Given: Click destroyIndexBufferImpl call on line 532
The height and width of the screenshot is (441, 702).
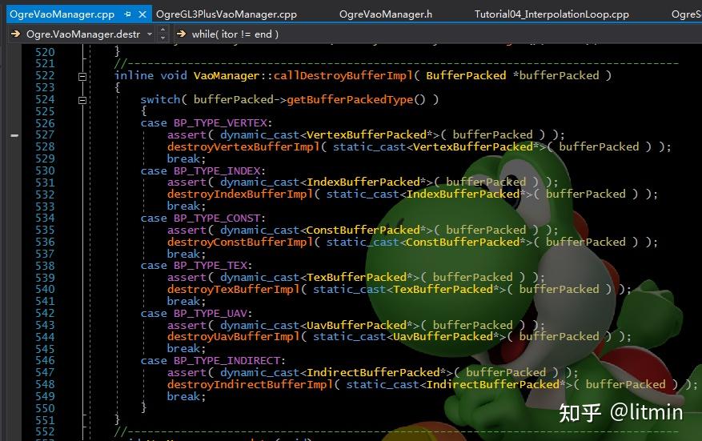Looking at the screenshot, I should click(240, 194).
